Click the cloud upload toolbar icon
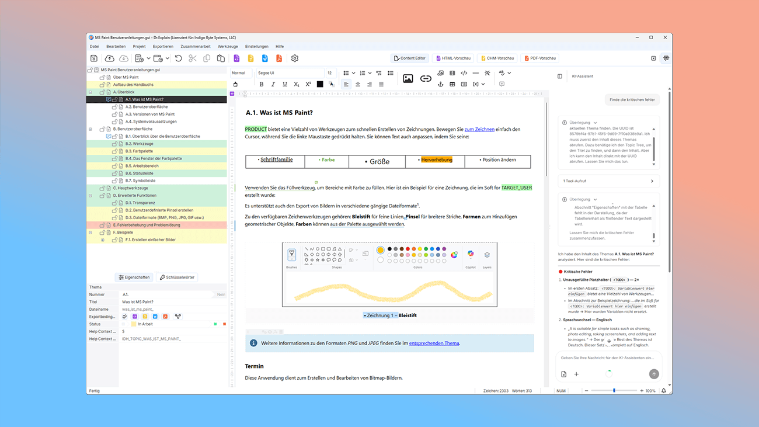Image resolution: width=759 pixels, height=427 pixels. [x=109, y=58]
